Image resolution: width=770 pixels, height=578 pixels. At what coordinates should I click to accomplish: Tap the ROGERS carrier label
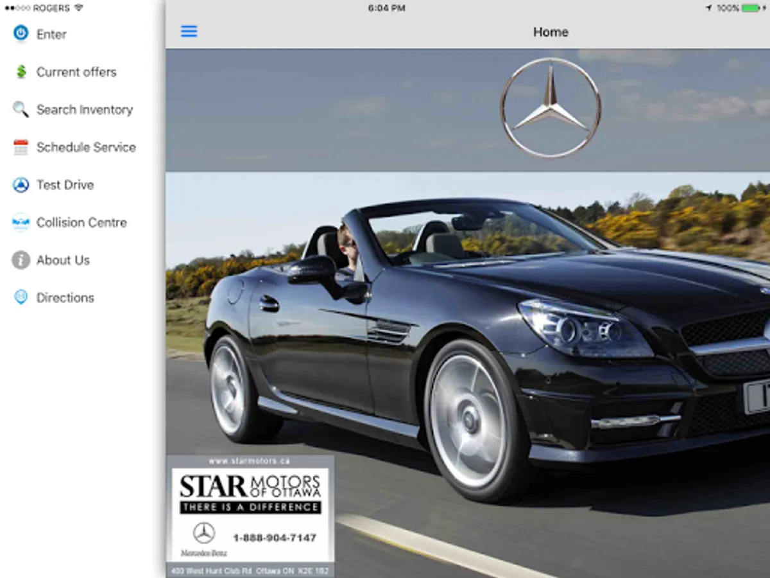tap(51, 8)
